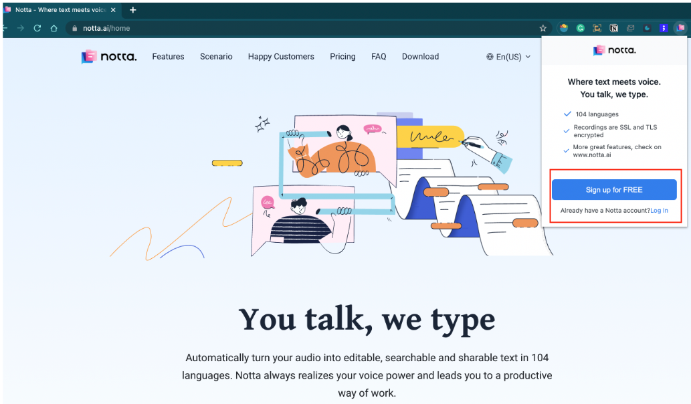
Task: Click the mail extension icon
Action: 631,28
